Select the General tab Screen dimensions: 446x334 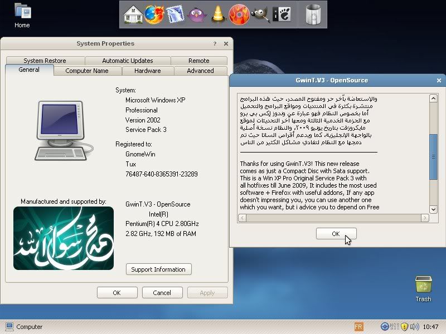click(x=29, y=70)
